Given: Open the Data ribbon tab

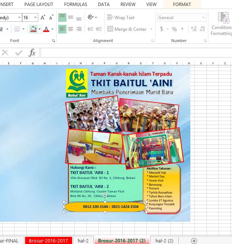Looking at the screenshot, I should [104, 5].
